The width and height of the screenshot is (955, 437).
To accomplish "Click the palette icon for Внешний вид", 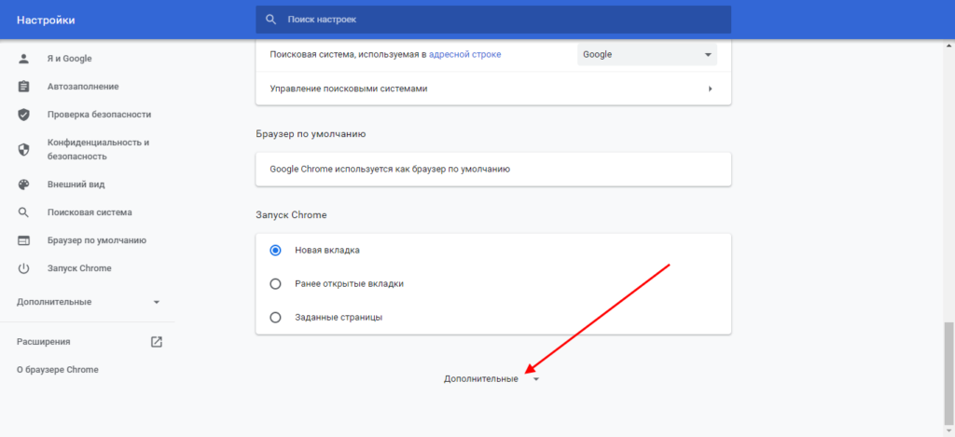I will [x=24, y=184].
